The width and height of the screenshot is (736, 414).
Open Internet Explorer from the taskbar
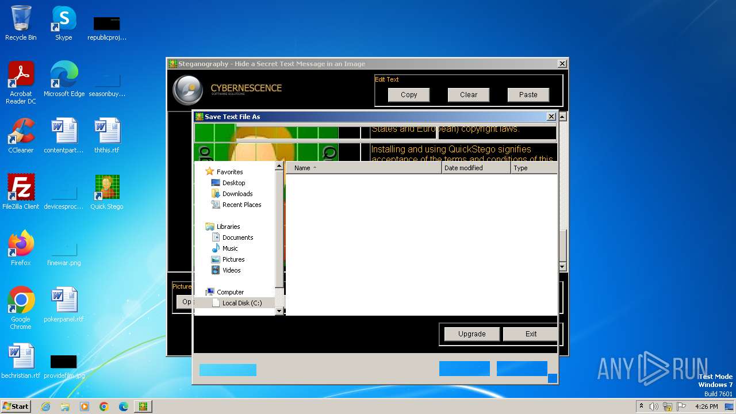click(x=45, y=407)
